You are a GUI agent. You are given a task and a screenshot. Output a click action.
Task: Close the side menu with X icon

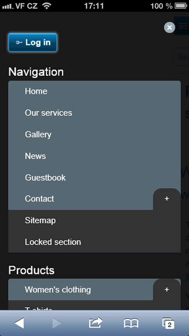click(x=170, y=27)
